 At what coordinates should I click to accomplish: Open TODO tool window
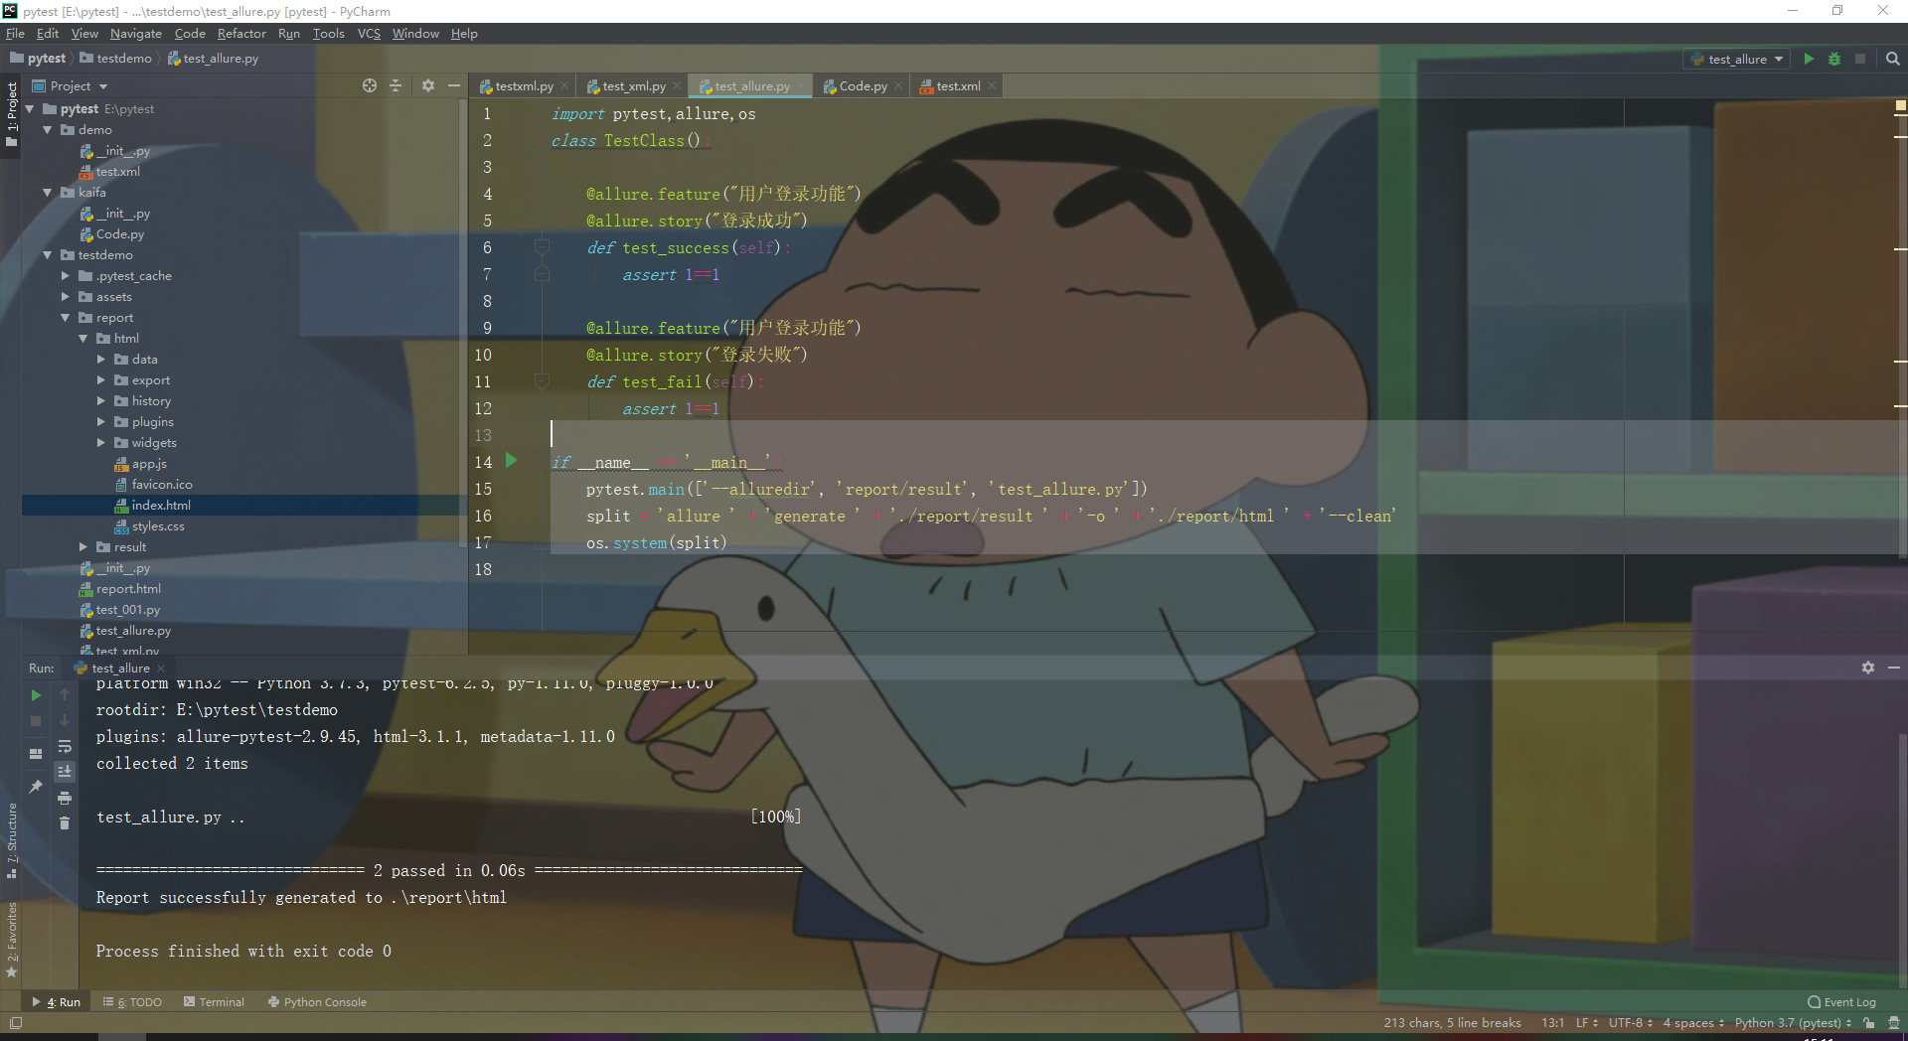point(132,1002)
